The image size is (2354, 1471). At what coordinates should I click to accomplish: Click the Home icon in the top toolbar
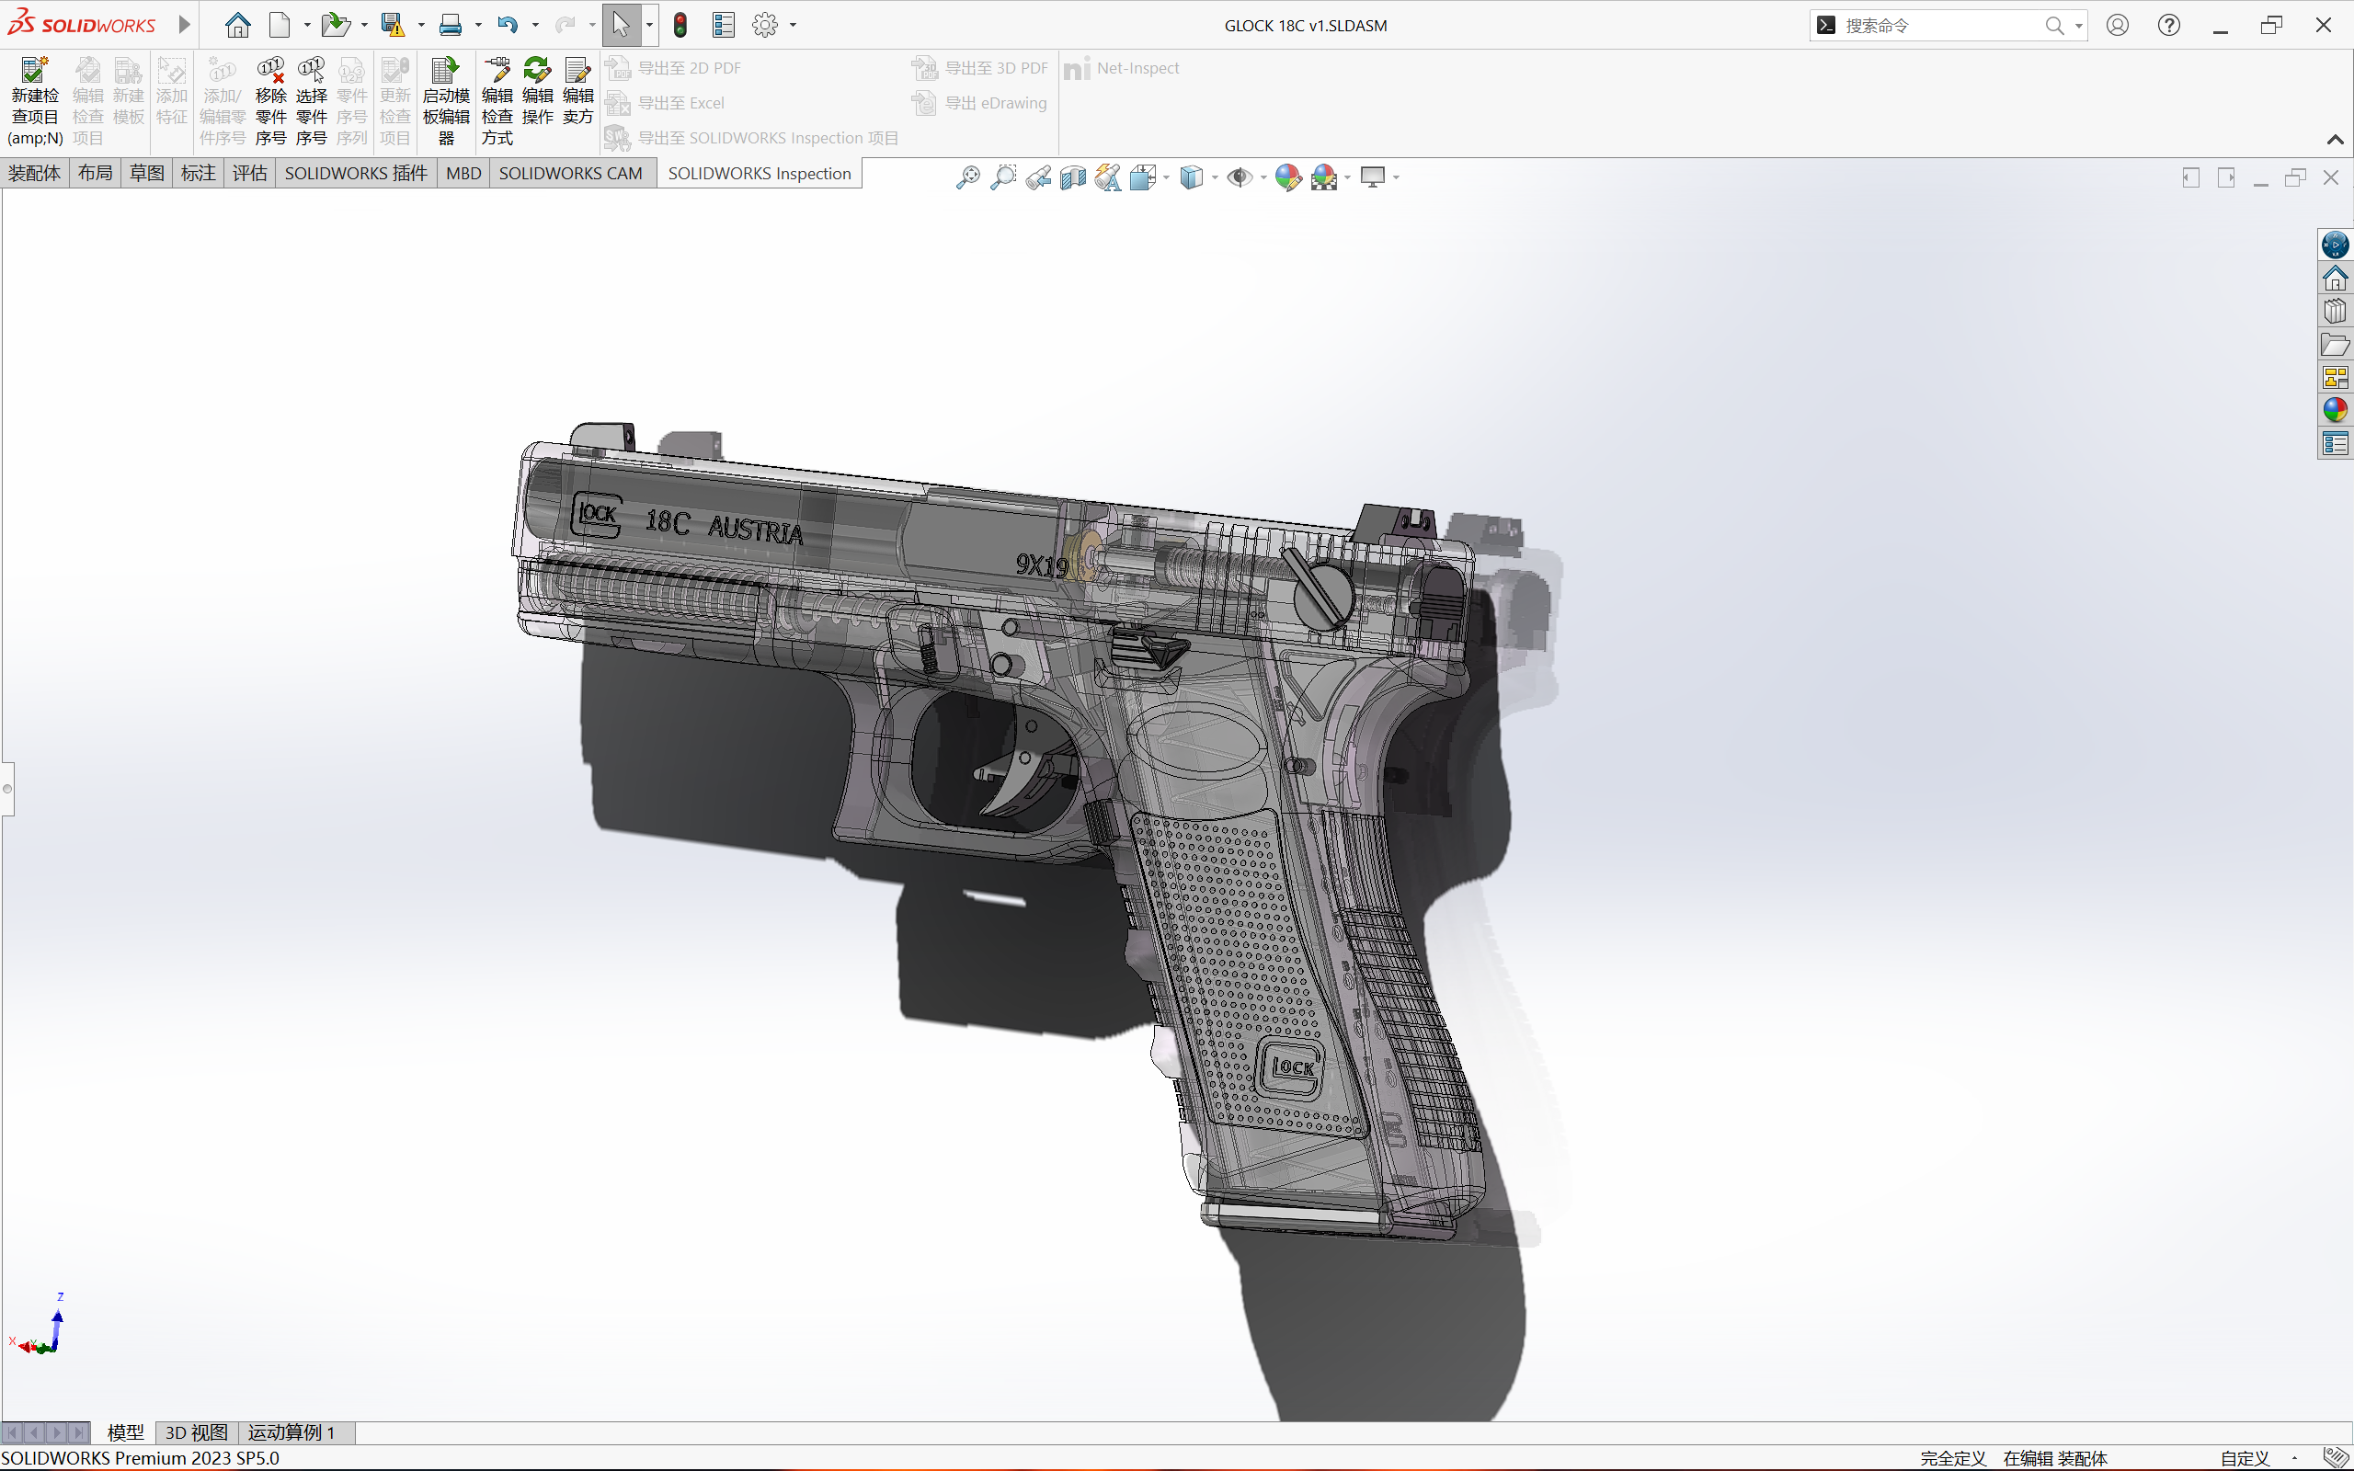[x=237, y=26]
